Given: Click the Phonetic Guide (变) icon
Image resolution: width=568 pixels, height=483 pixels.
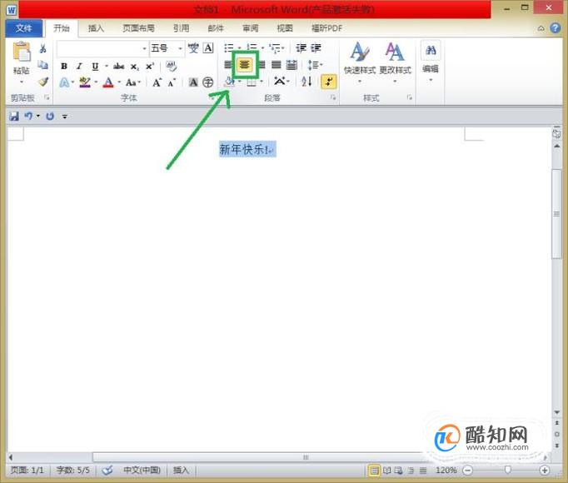Looking at the screenshot, I should click(193, 47).
